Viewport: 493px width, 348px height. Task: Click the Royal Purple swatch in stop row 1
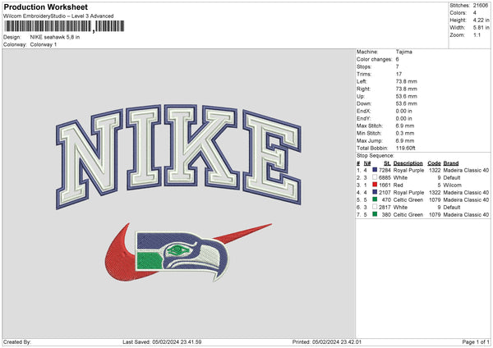(375, 170)
